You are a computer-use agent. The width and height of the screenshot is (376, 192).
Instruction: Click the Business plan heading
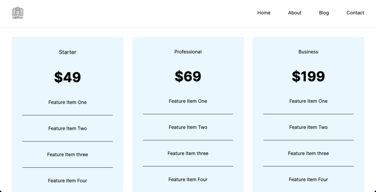308,52
